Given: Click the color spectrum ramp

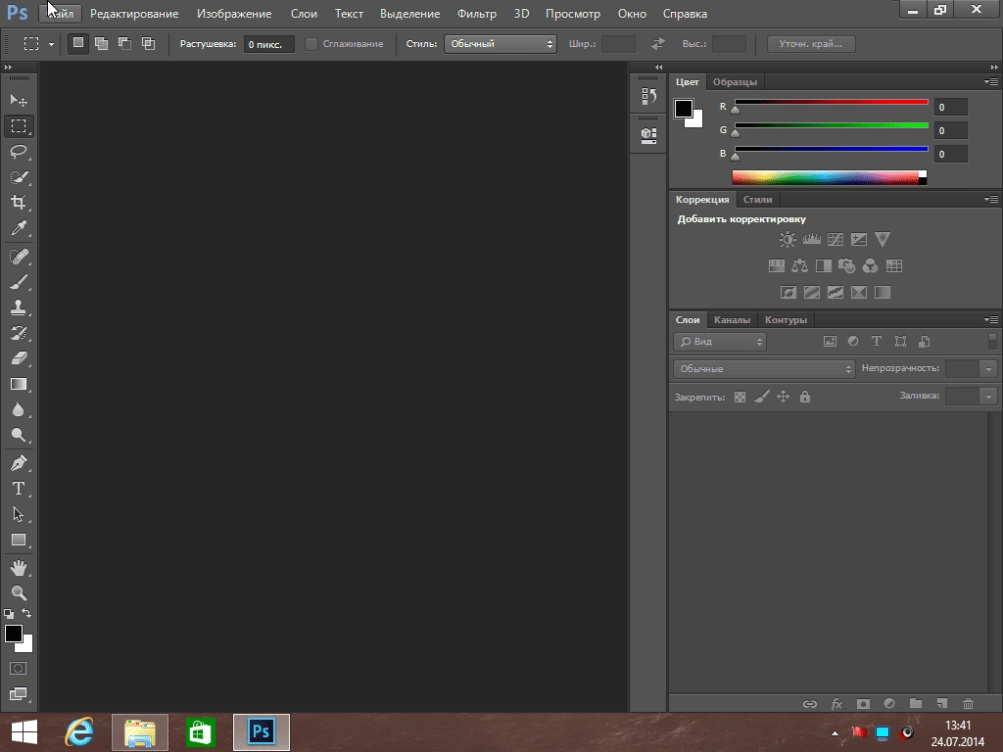Looking at the screenshot, I should pyautogui.click(x=829, y=178).
